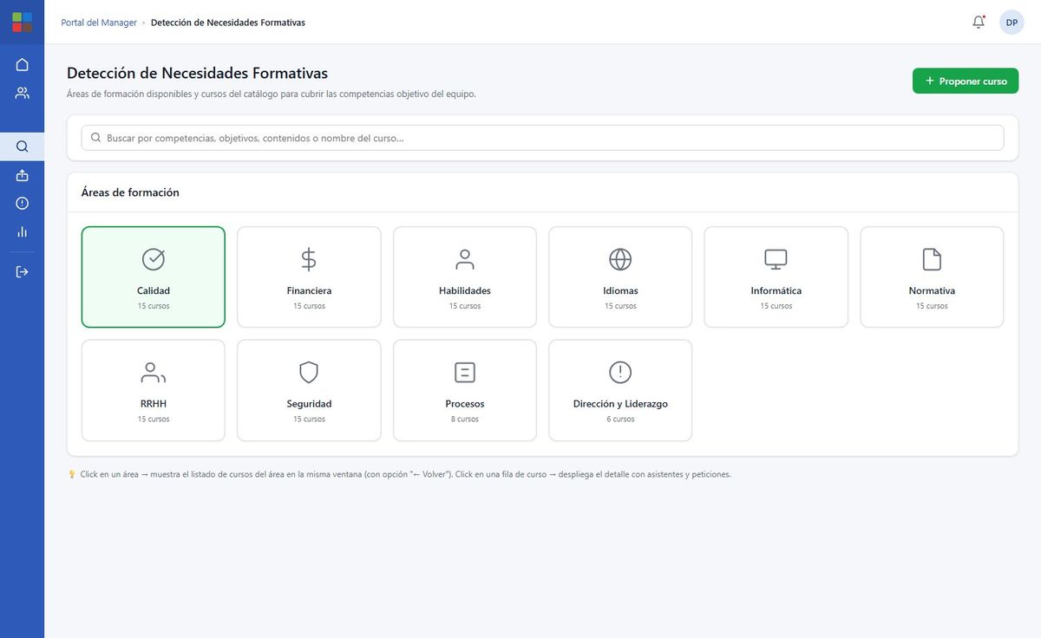Click '6 cursos' under Dirección y Liderazgo
The image size is (1041, 638).
pos(620,420)
